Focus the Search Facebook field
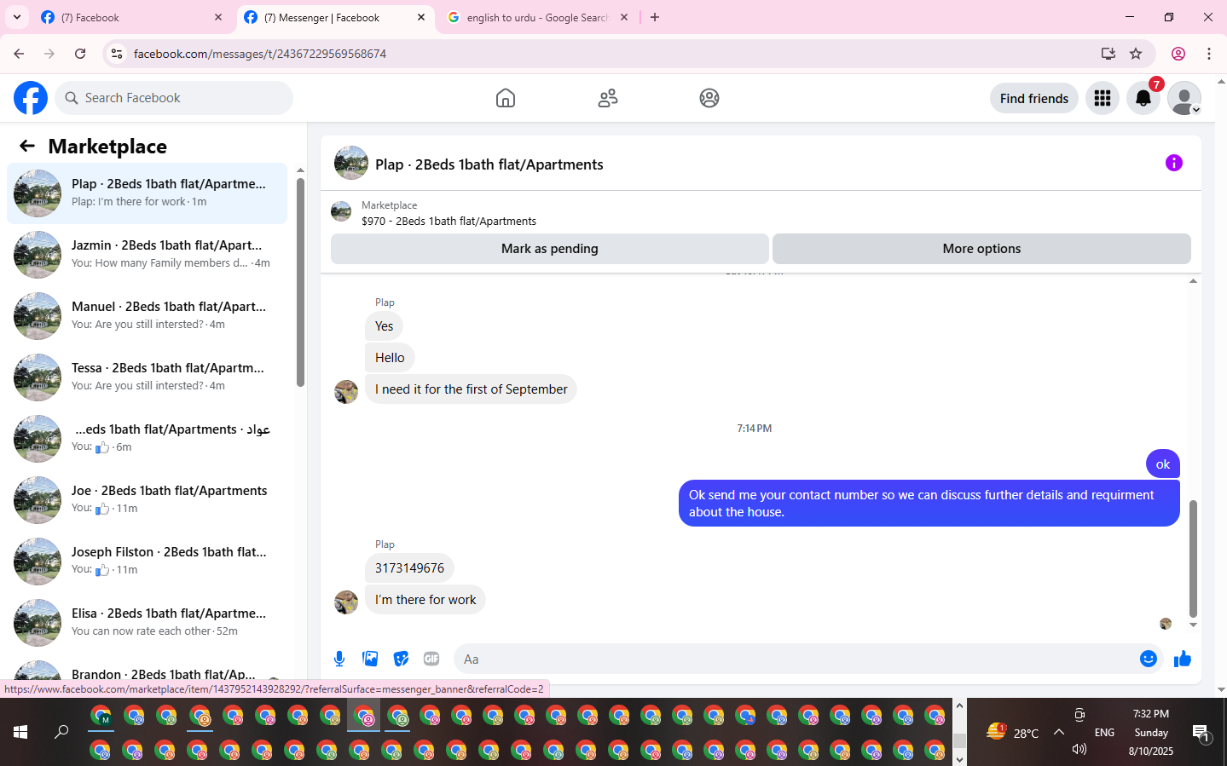This screenshot has width=1227, height=766. coord(174,98)
